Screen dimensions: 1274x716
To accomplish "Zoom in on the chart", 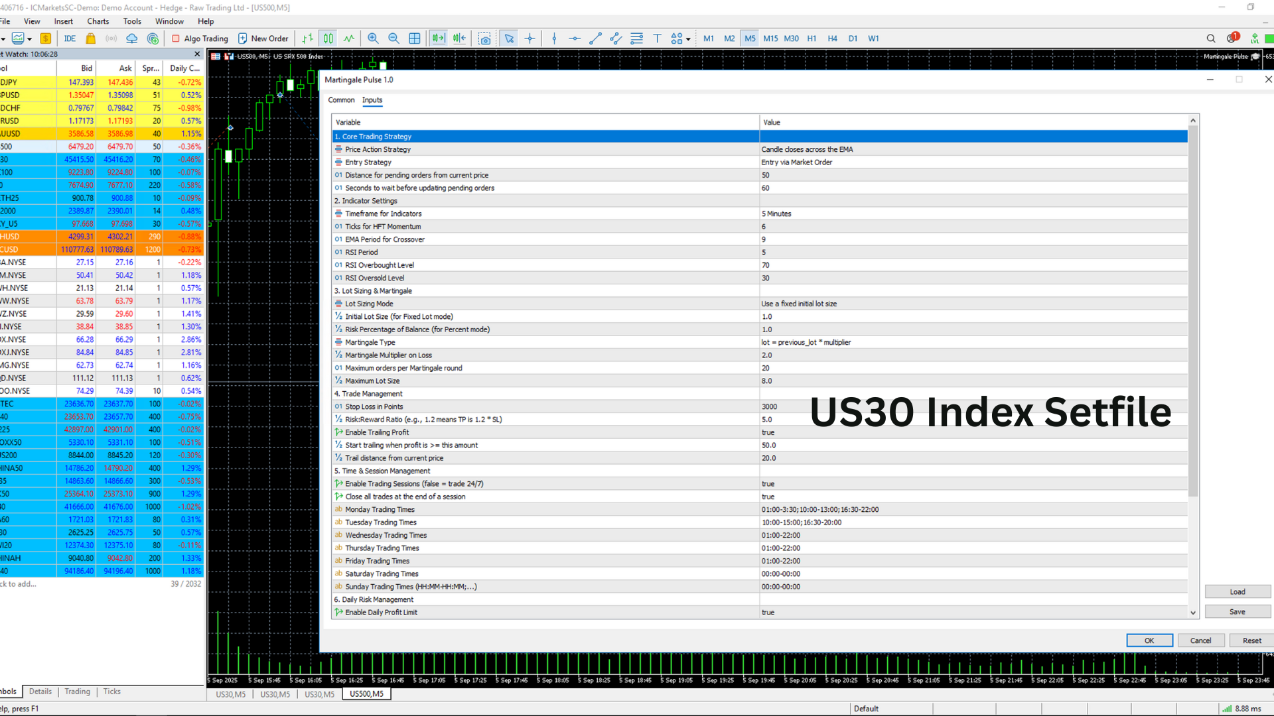I will (x=373, y=38).
